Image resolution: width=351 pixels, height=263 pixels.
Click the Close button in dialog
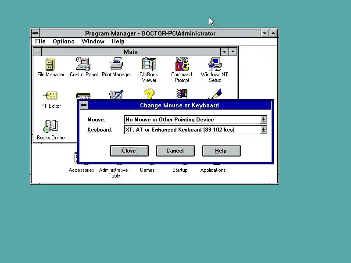coord(129,151)
